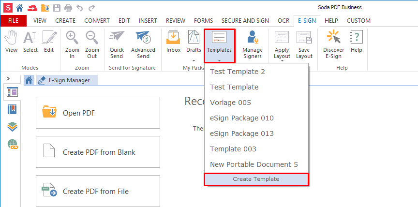This screenshot has width=418, height=207.
Task: Click the Print icon
Action: [x=68, y=8]
